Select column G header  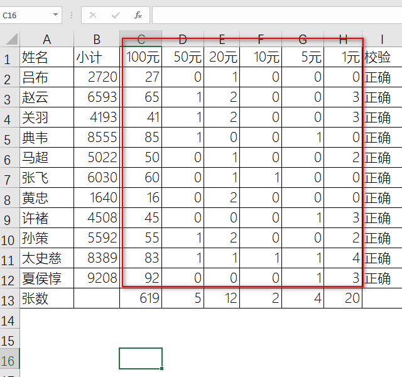coord(303,39)
